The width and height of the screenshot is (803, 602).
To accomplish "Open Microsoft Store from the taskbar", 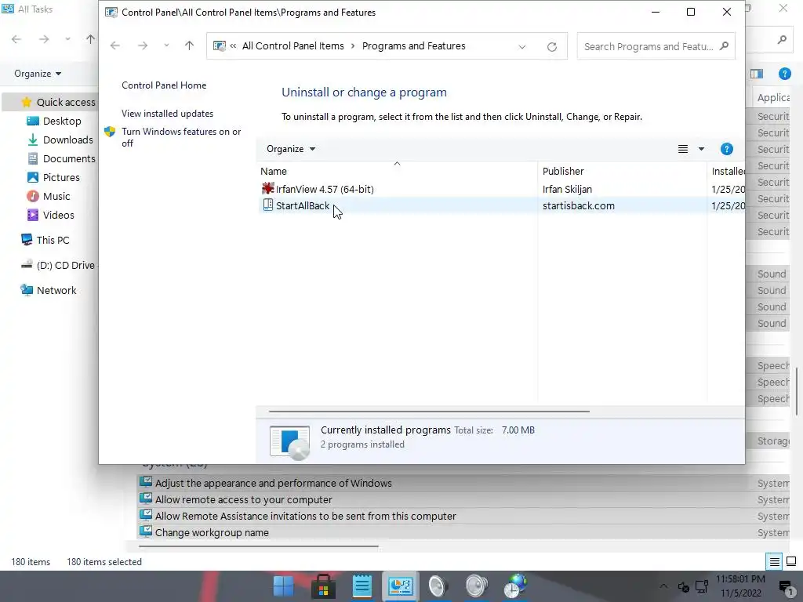I will [323, 586].
